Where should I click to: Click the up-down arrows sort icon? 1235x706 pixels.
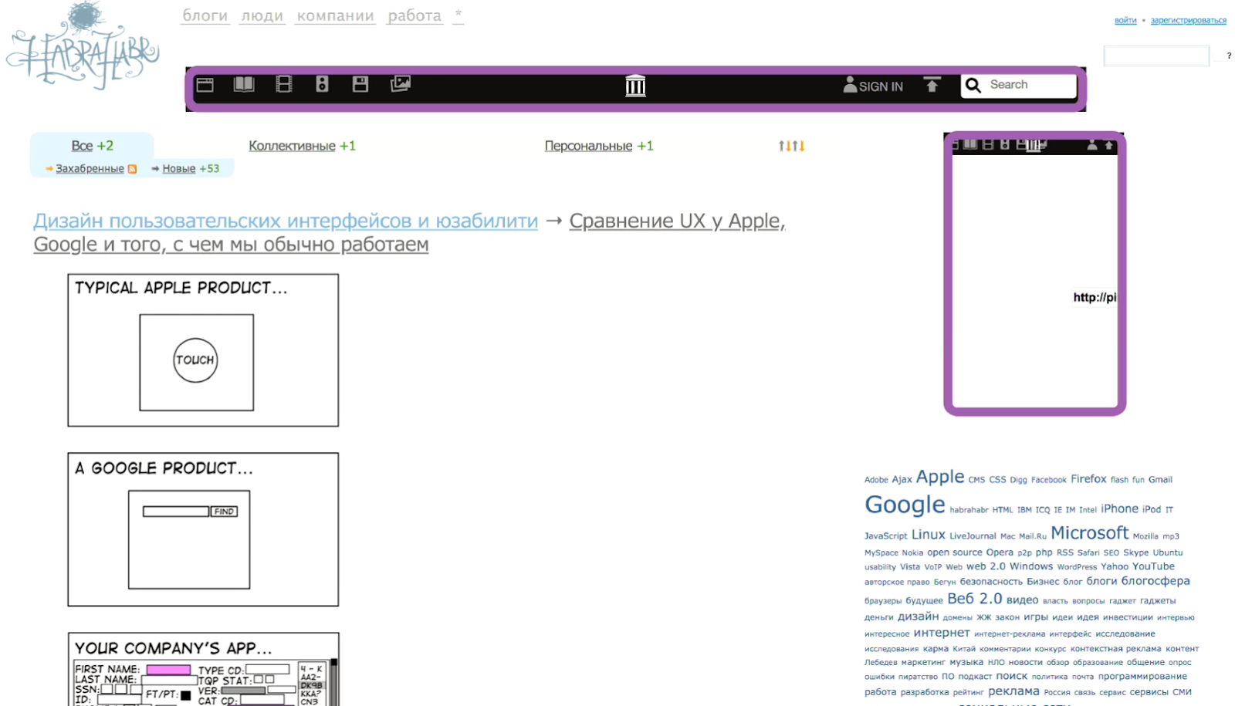pyautogui.click(x=791, y=146)
